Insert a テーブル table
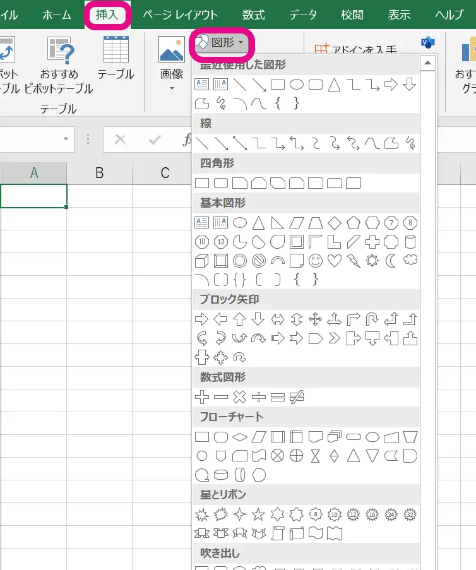 pos(116,58)
